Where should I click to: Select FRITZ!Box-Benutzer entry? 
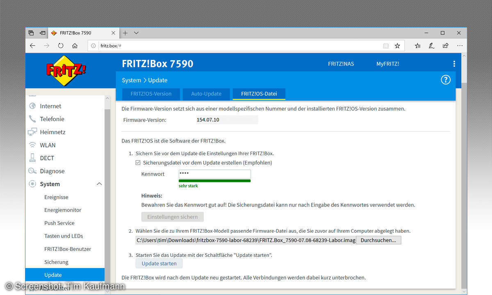(x=68, y=249)
